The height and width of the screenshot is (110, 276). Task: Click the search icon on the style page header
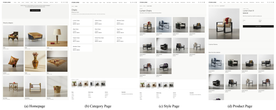coord(199,2)
